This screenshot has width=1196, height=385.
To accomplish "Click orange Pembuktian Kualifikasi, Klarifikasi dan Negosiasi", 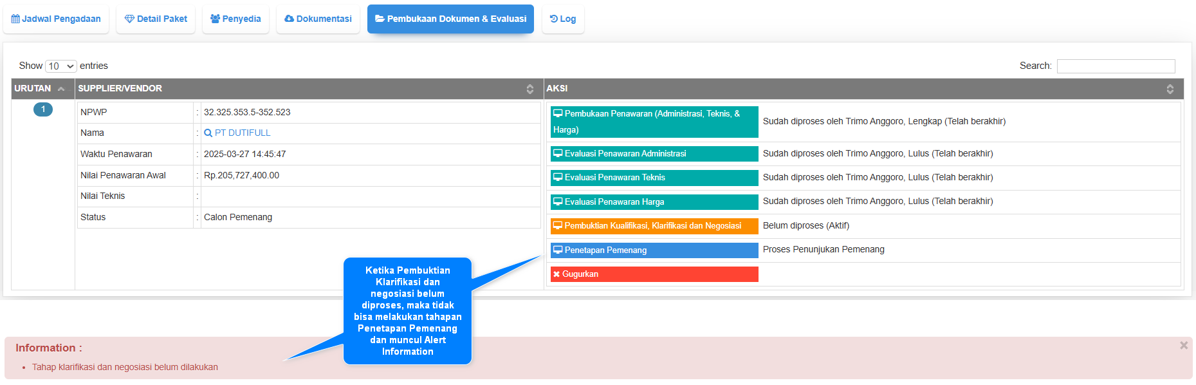I will (x=654, y=226).
